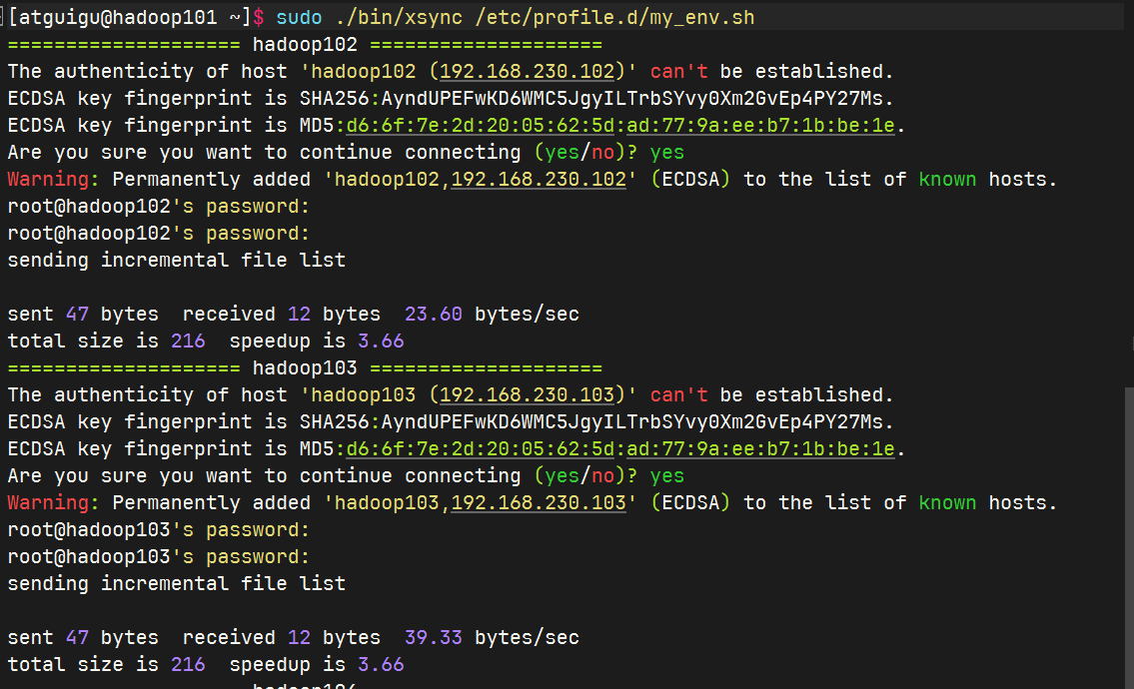Click '(yes/no)?' prompt in hadoop103 section

tap(585, 475)
